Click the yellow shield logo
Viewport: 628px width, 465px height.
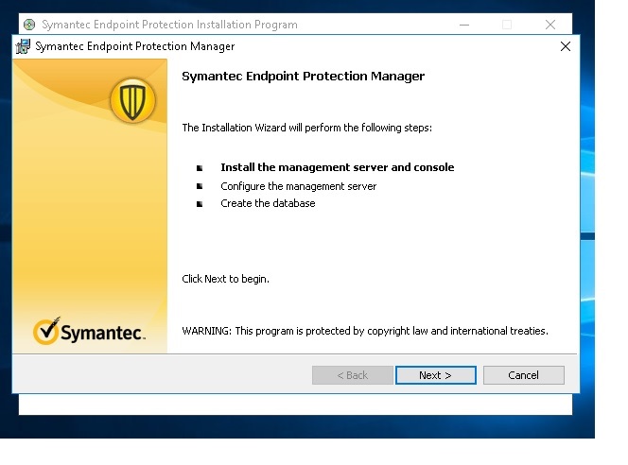[x=132, y=100]
